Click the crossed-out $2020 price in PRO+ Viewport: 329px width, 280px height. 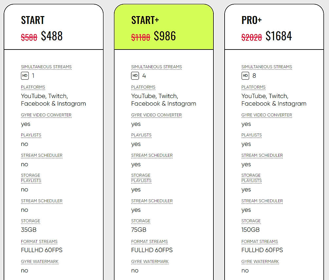pos(251,37)
